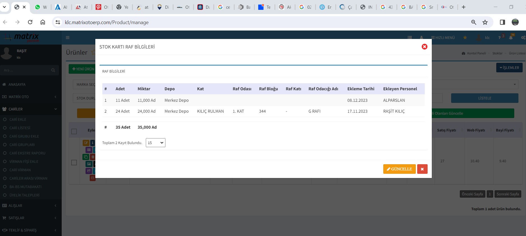Click the notification bell icon
The height and width of the screenshot is (236, 526).
(511, 38)
